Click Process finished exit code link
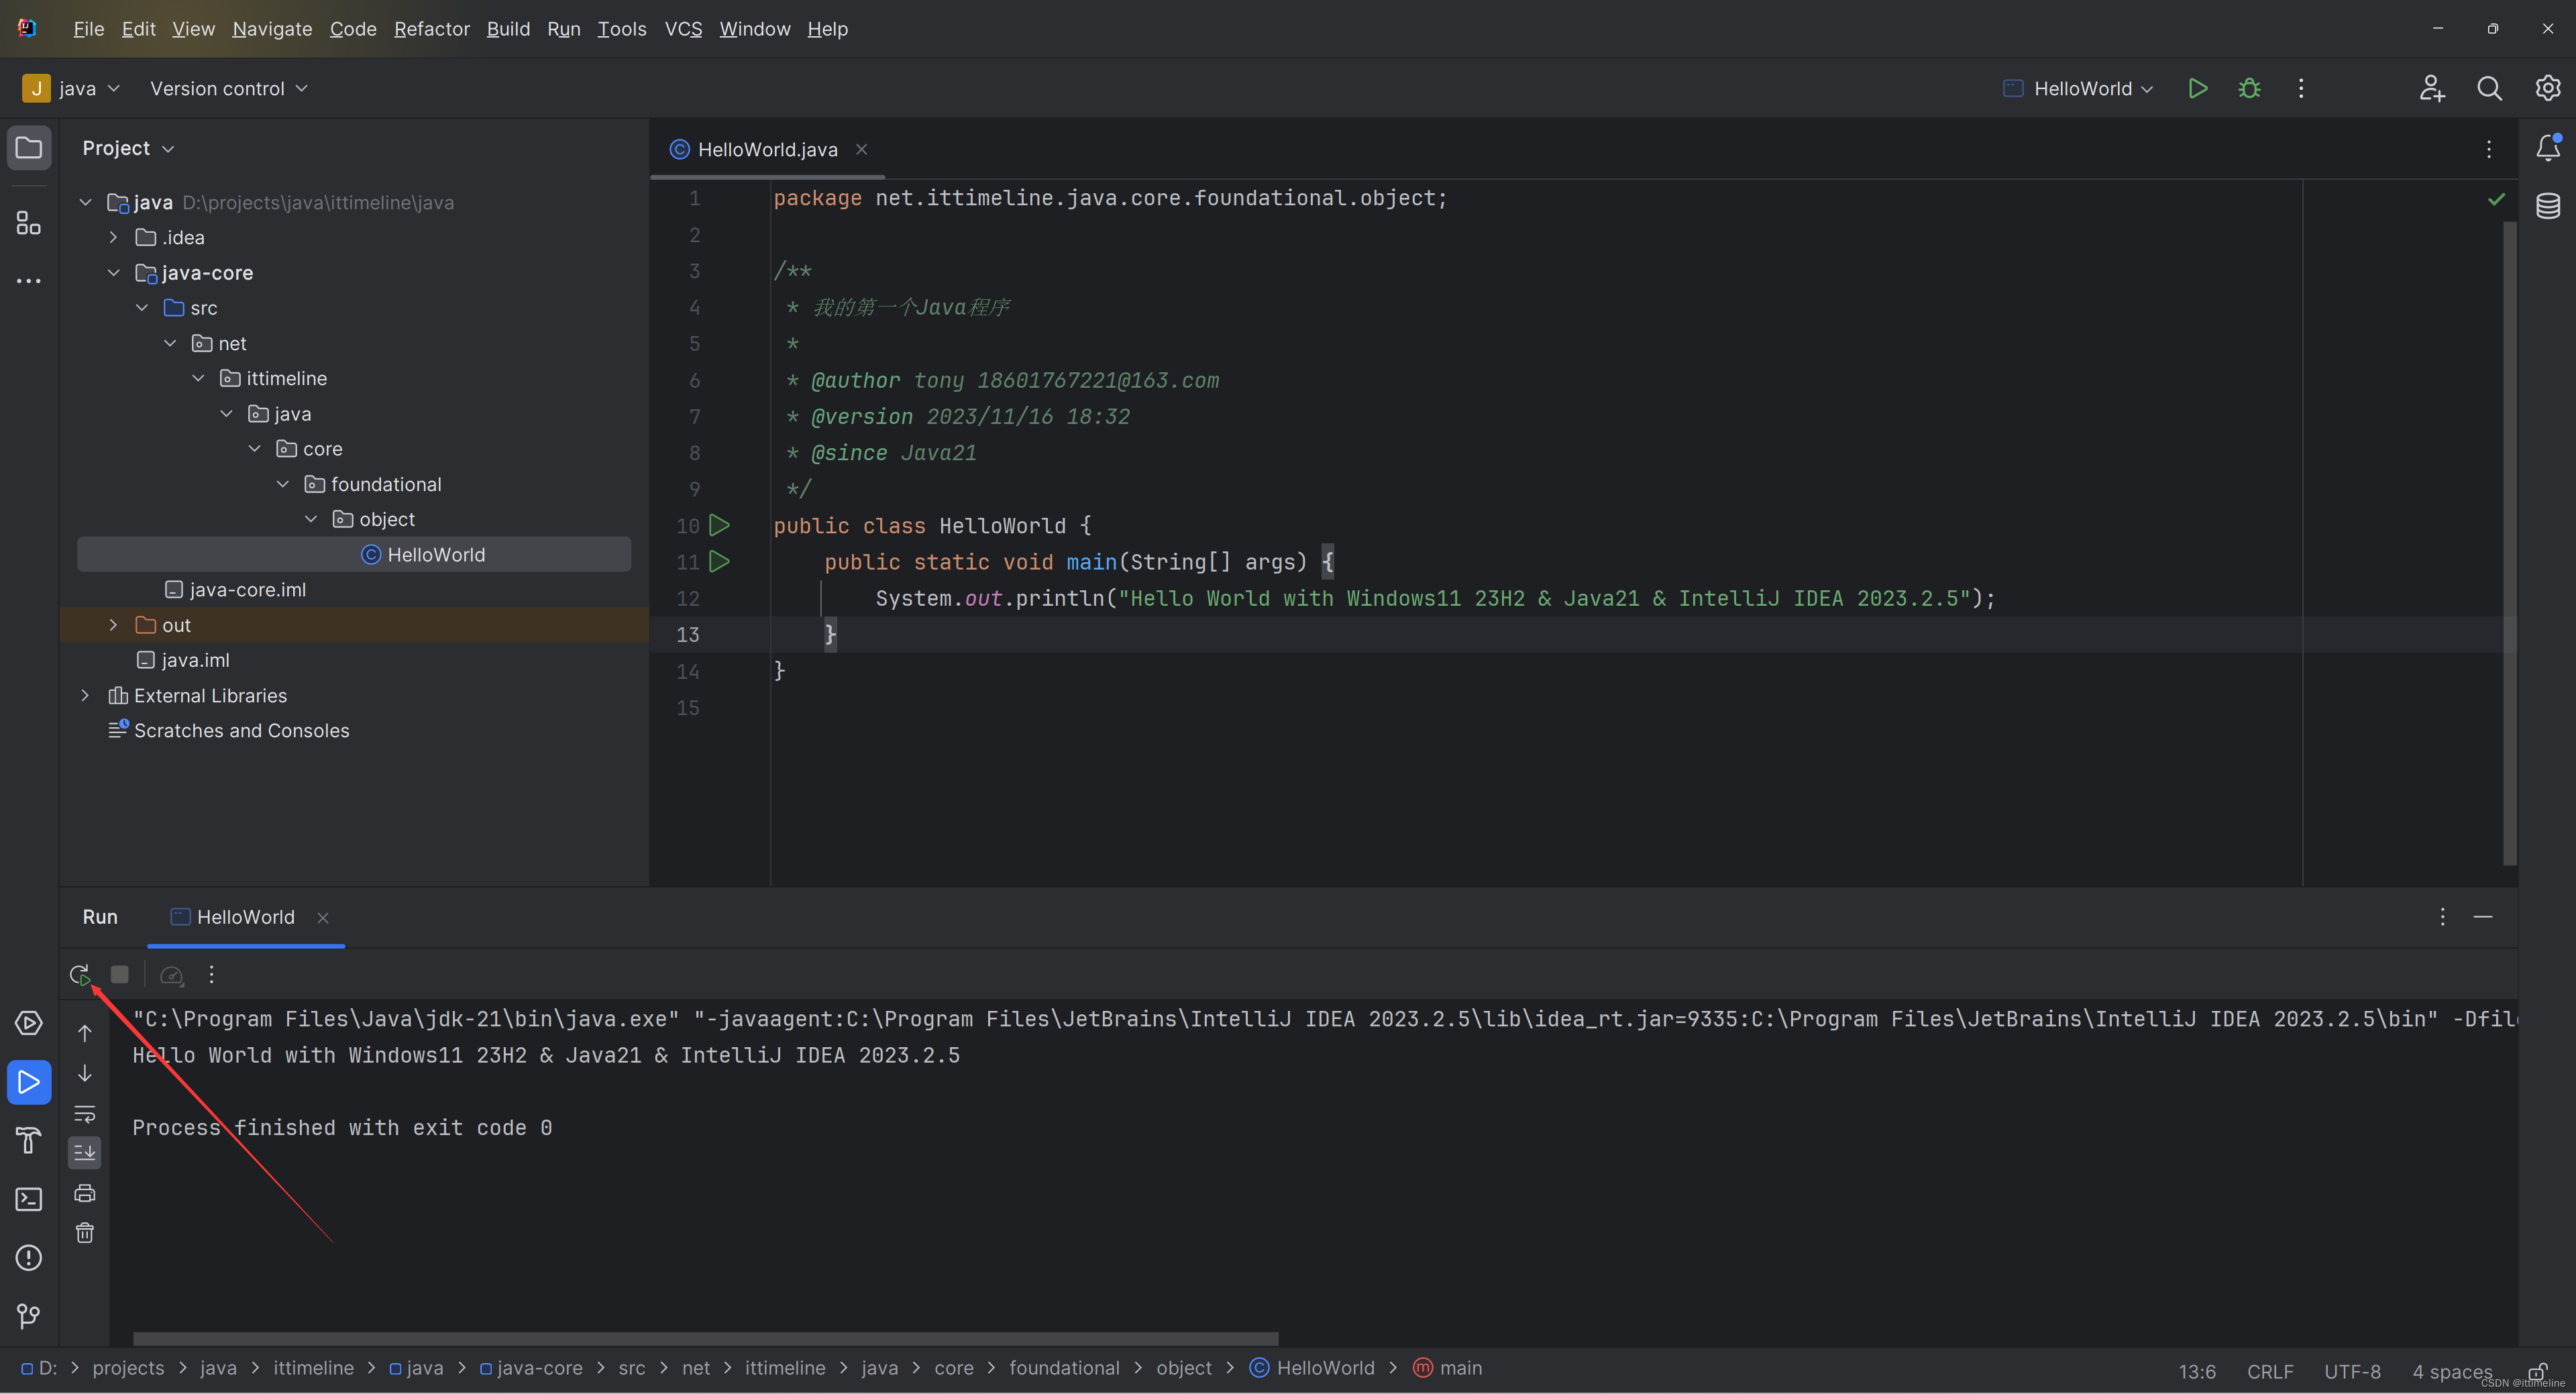 tap(343, 1126)
